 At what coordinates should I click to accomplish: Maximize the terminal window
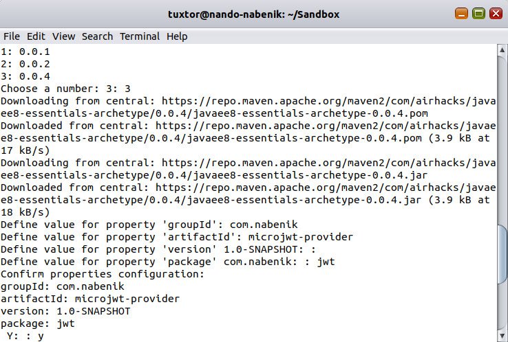[478, 13]
